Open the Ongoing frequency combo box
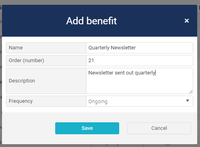Viewport: 200px width, 147px height. [140, 101]
